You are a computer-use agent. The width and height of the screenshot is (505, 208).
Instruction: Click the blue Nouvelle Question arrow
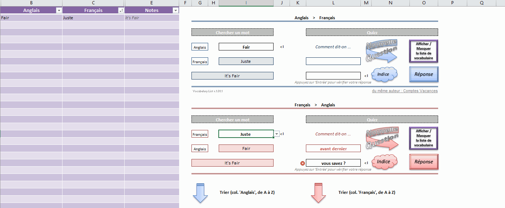[381, 52]
